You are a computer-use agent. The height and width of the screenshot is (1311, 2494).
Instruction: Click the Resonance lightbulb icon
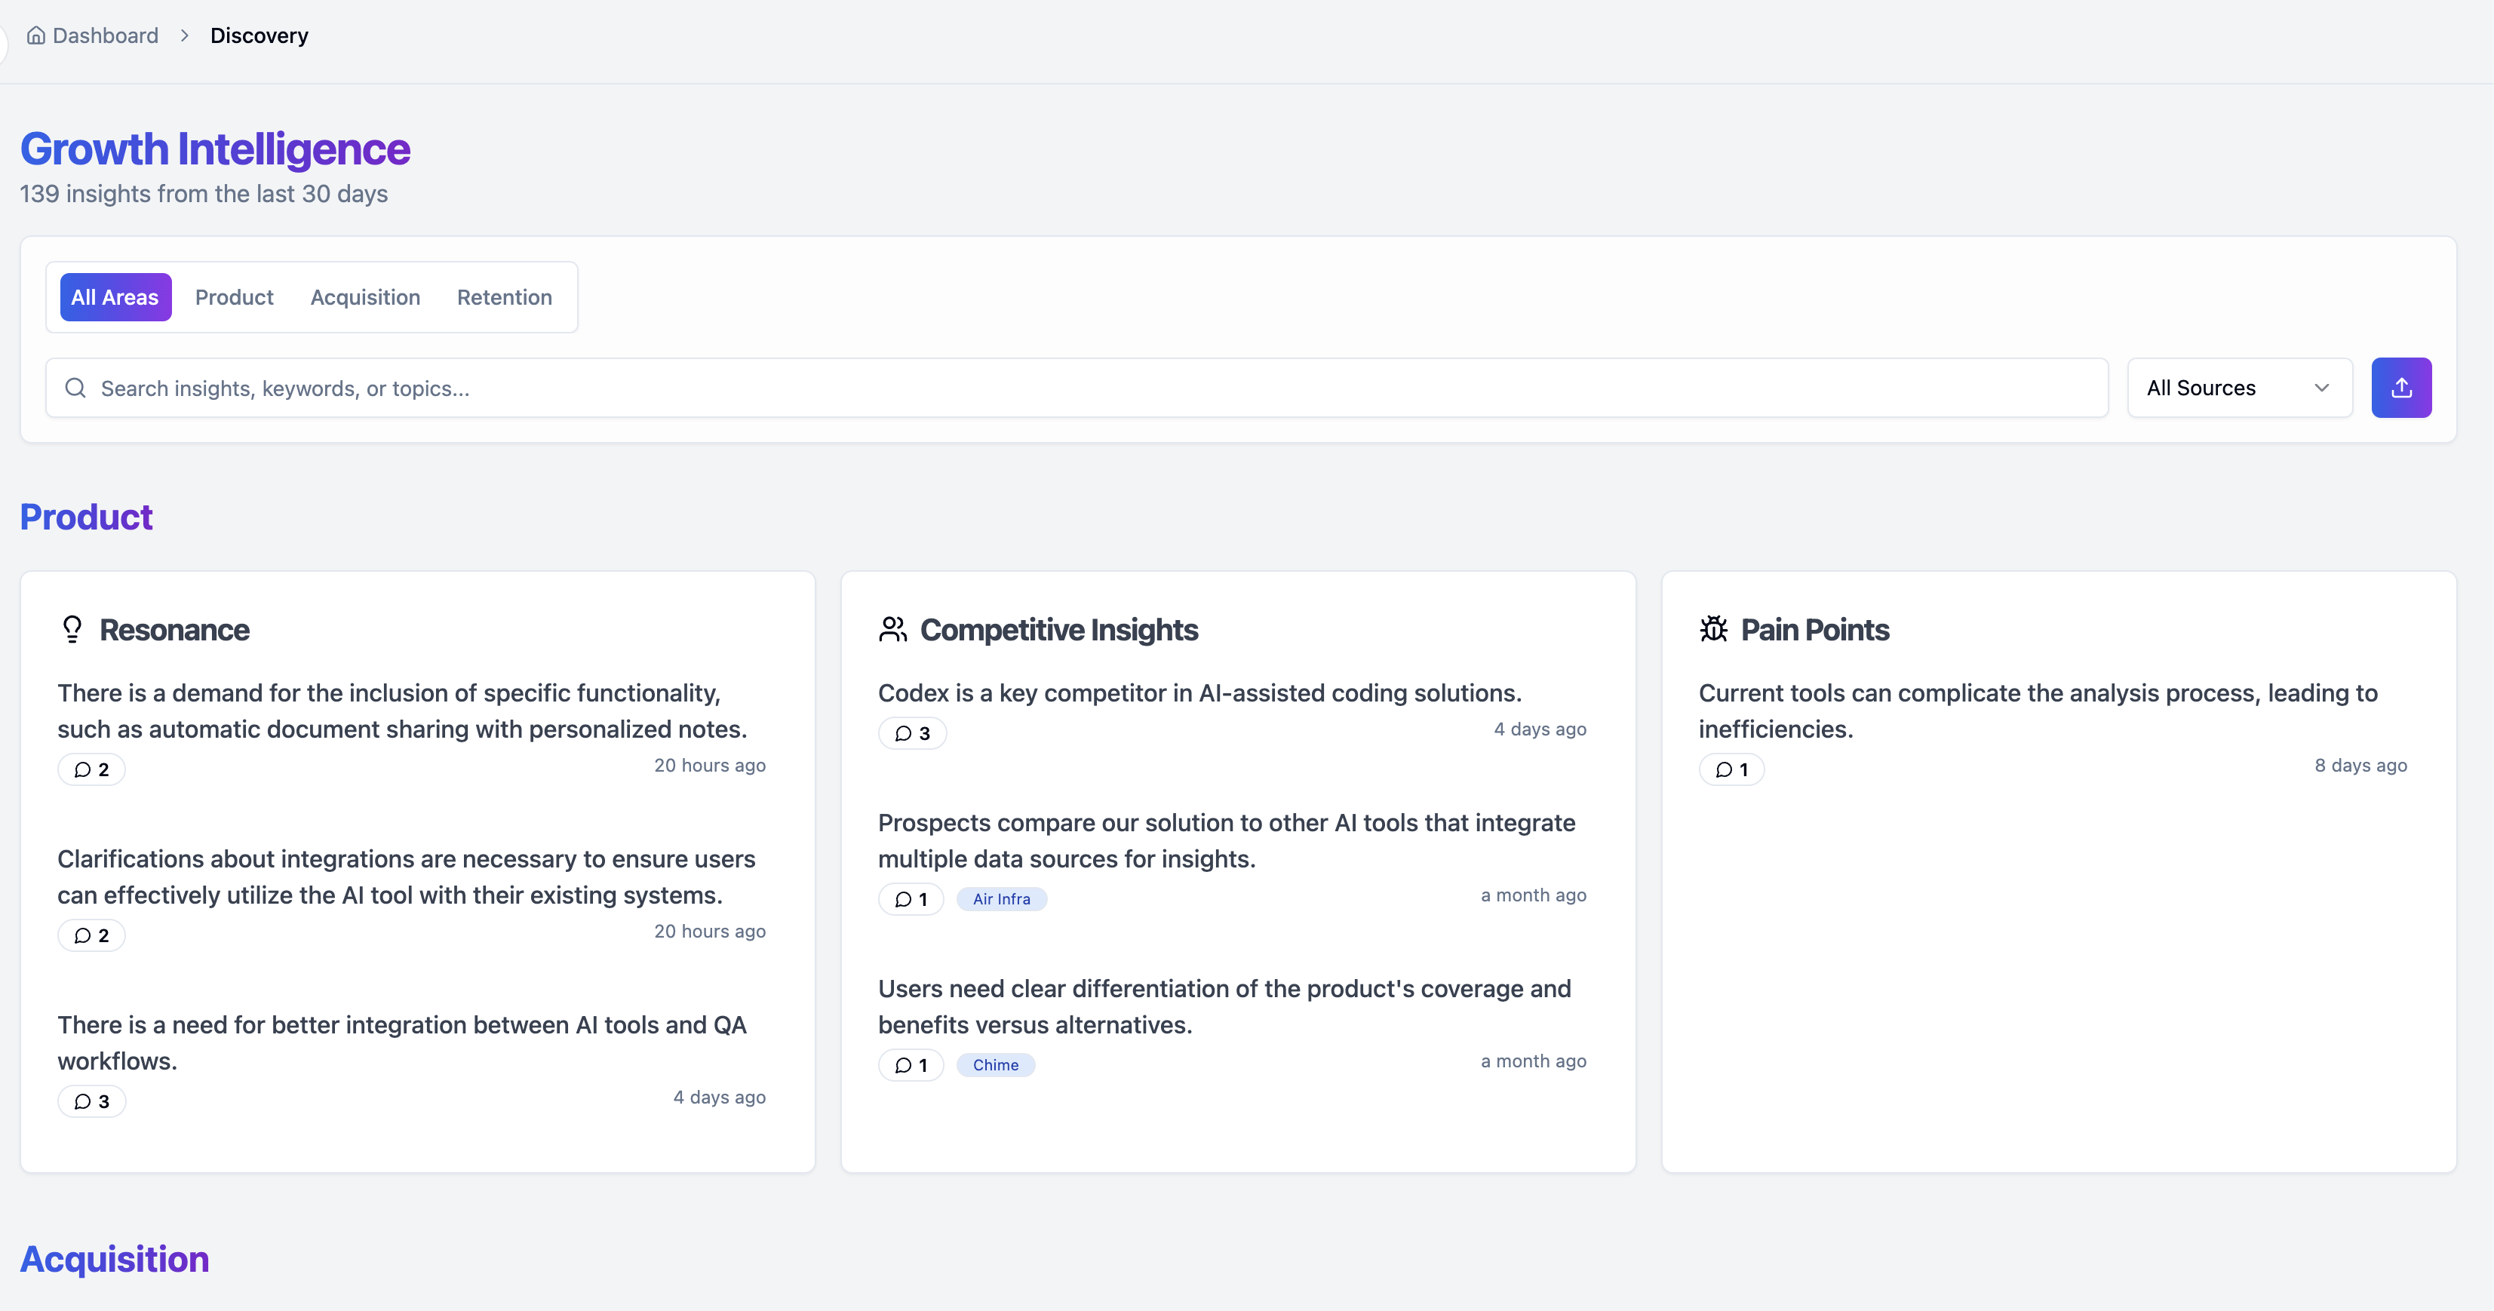tap(72, 629)
